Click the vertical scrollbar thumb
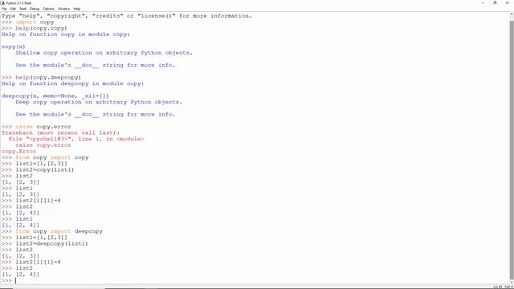Viewport: 514px width, 289px height. (512, 151)
